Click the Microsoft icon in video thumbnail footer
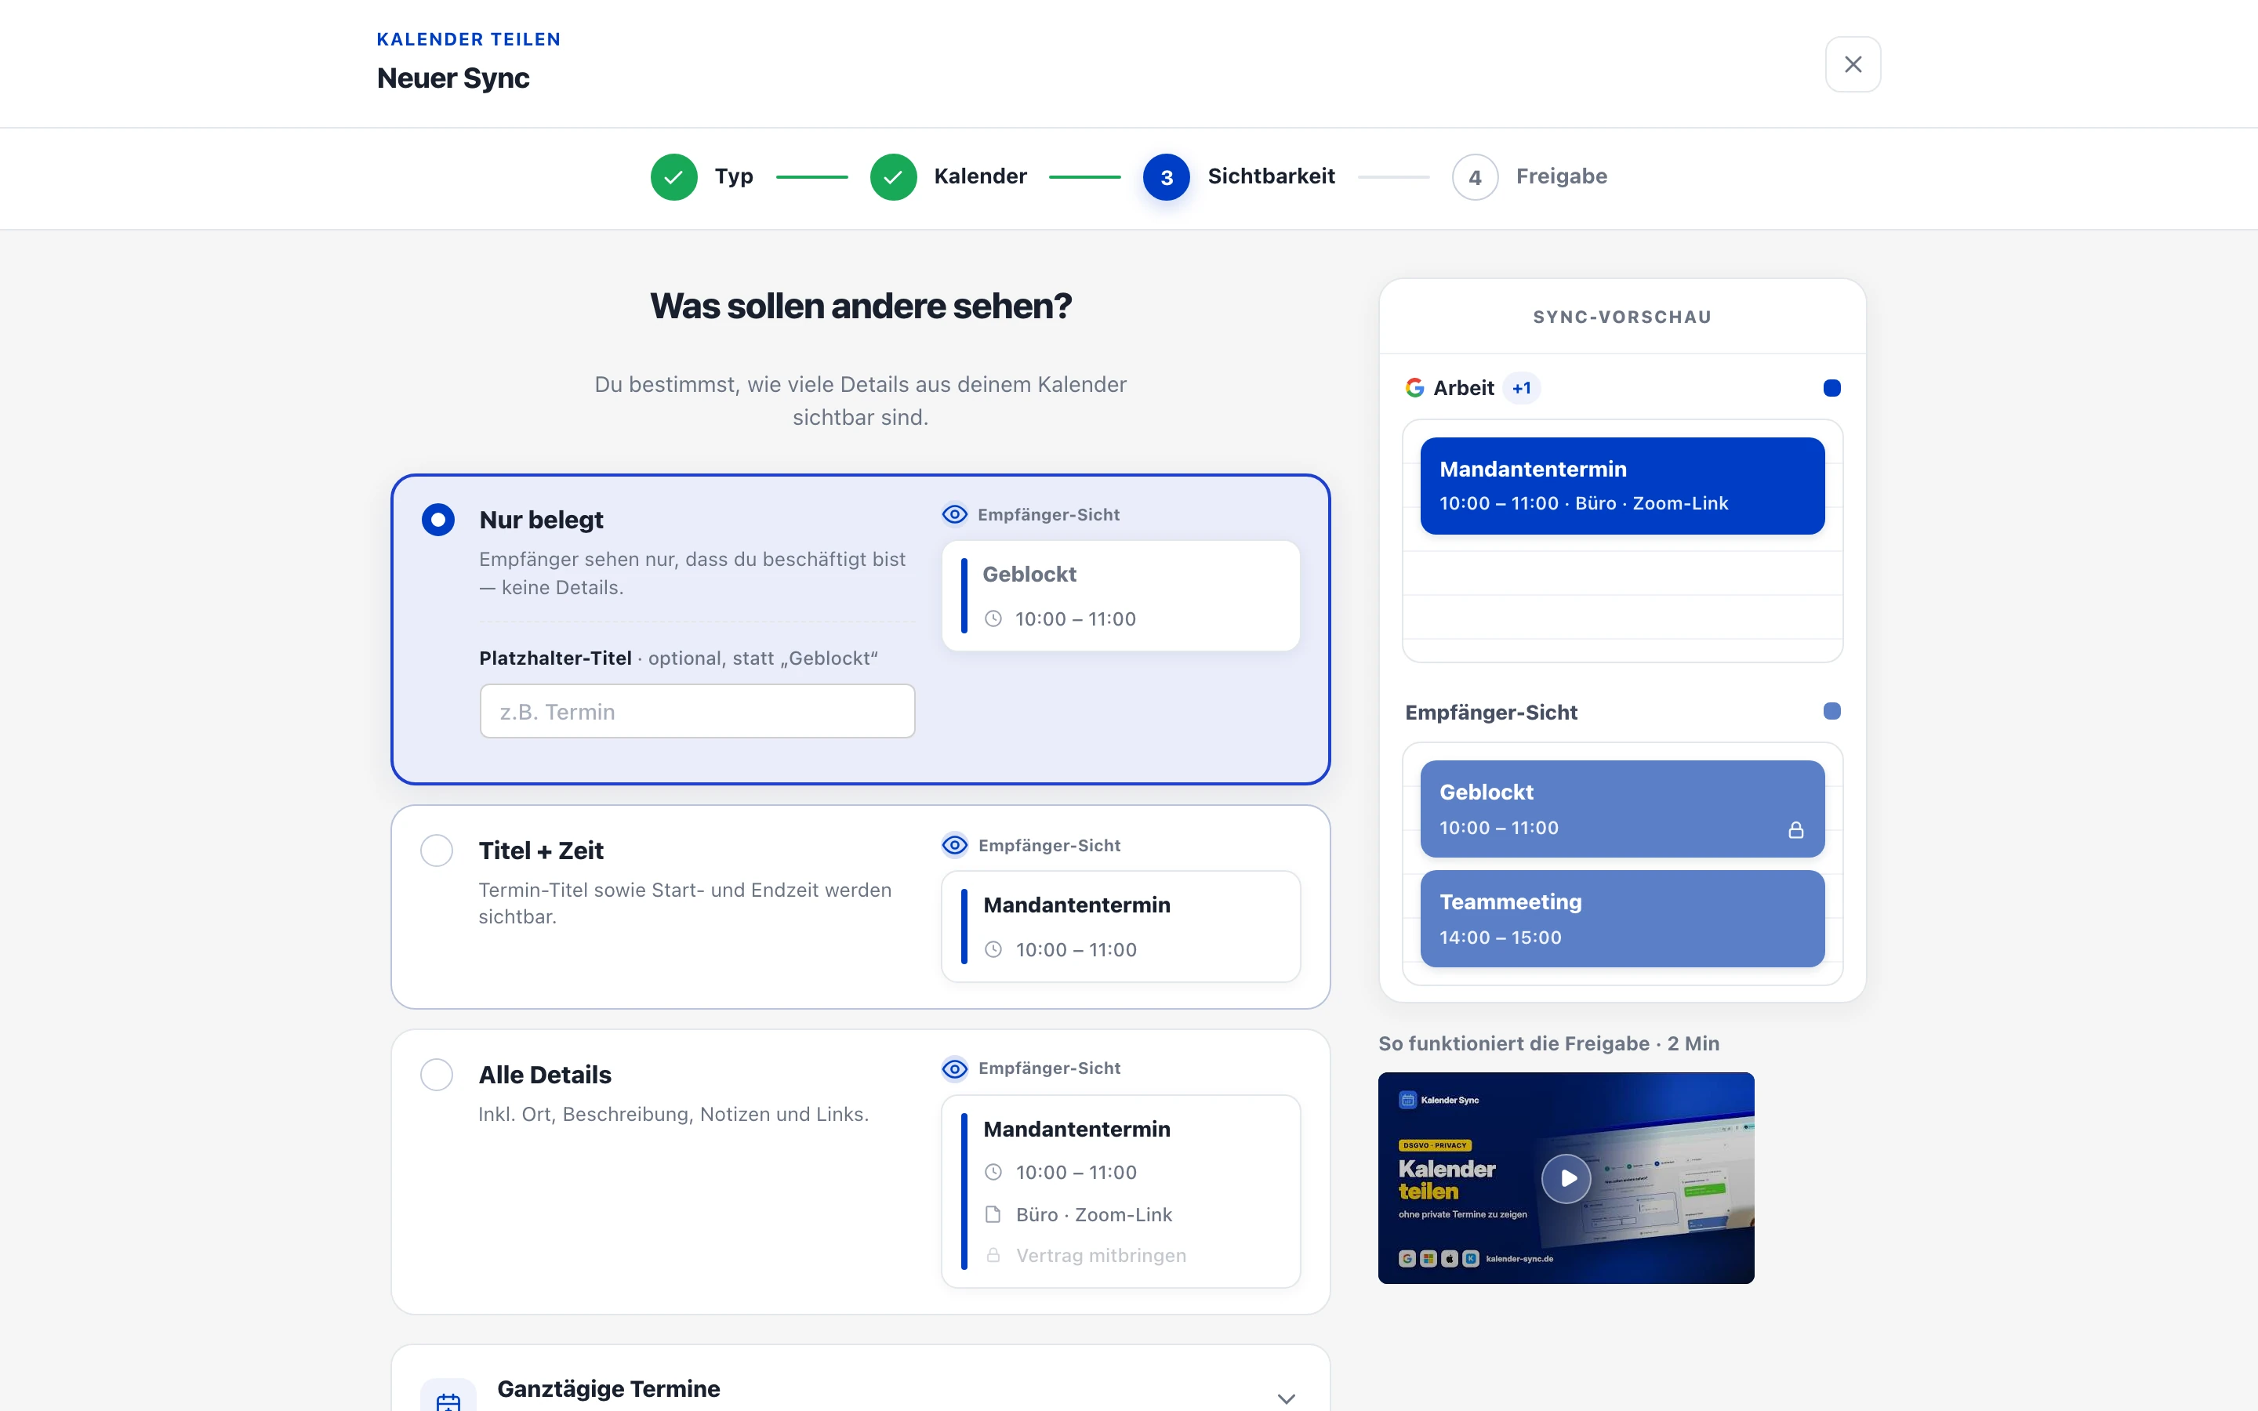This screenshot has width=2258, height=1411. click(x=1428, y=1259)
